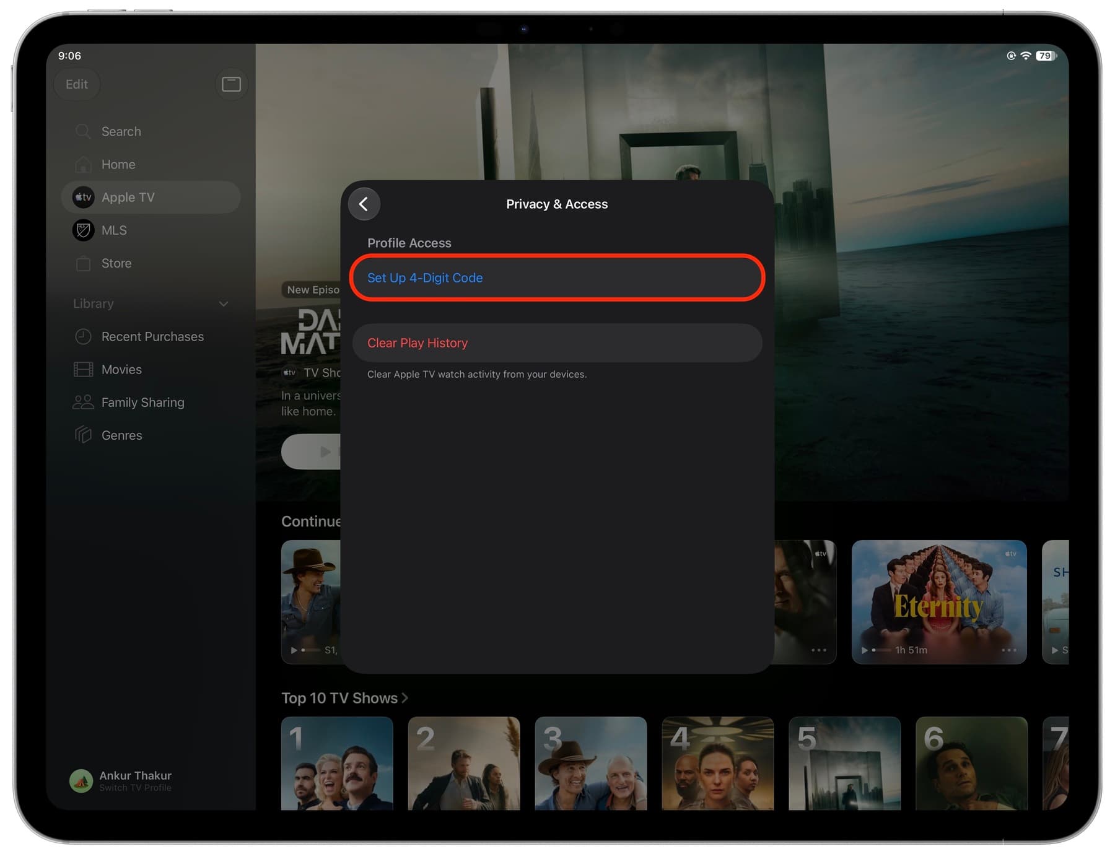Viewport: 1115px width, 854px height.
Task: Open more options on Eternity card
Action: [1009, 650]
